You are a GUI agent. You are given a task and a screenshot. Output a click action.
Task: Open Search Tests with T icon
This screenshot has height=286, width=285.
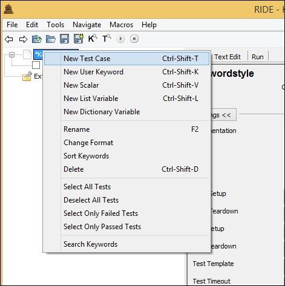pyautogui.click(x=106, y=38)
